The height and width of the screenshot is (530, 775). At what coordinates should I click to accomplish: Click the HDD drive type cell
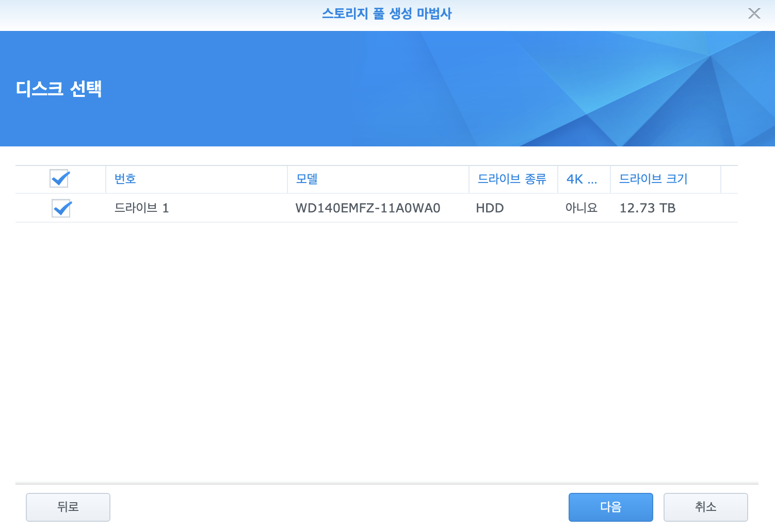(490, 208)
